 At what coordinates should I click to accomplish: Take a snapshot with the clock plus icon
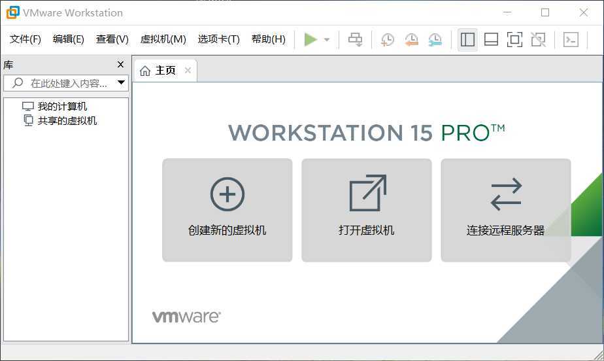(x=388, y=40)
